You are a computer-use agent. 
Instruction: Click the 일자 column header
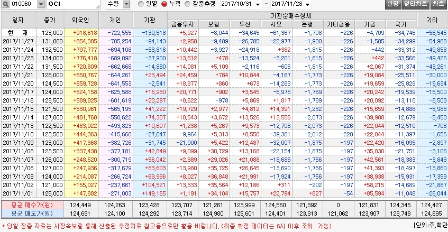[x=19, y=20]
